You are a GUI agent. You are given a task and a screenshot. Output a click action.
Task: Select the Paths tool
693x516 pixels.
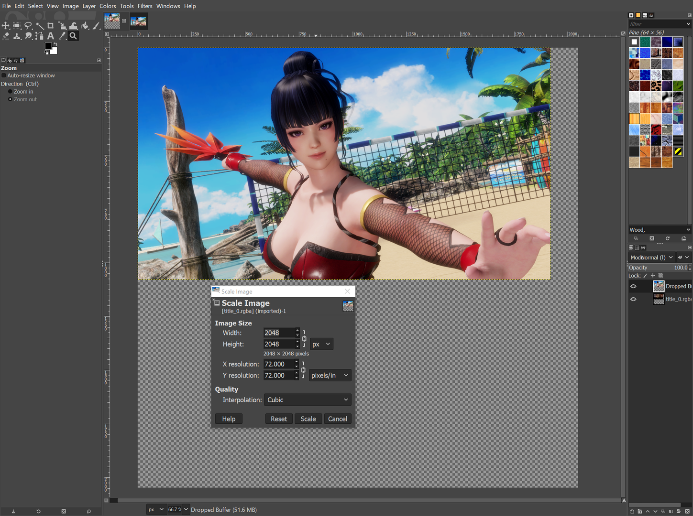[40, 36]
